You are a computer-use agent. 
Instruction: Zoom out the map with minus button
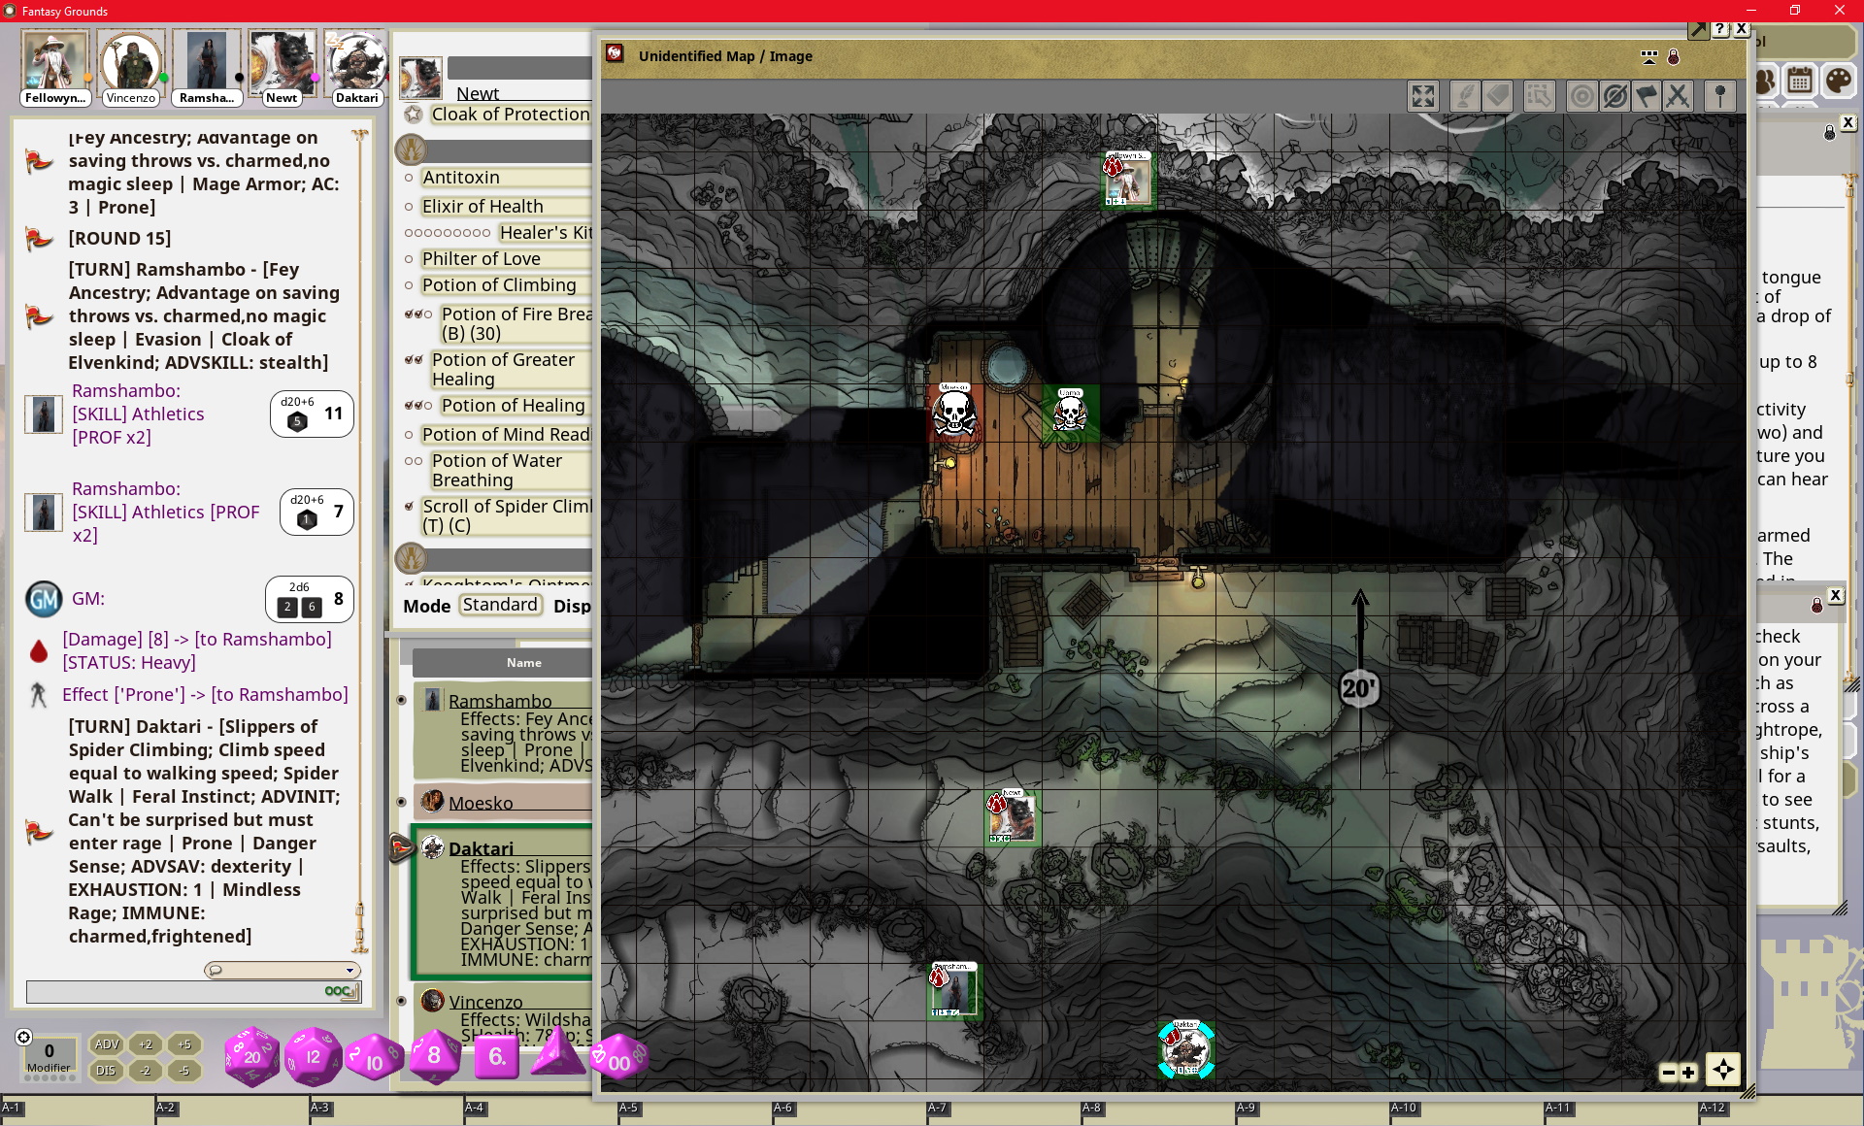pos(1669,1073)
